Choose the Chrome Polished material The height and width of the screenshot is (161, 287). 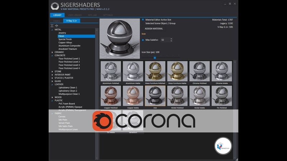coord(199,71)
